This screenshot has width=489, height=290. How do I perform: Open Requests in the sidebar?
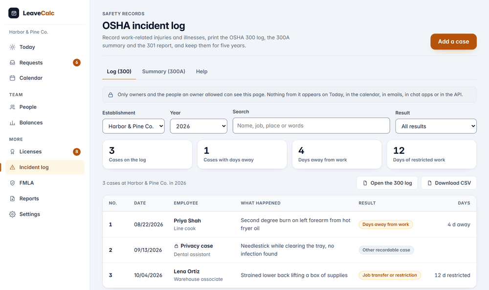pyautogui.click(x=45, y=62)
